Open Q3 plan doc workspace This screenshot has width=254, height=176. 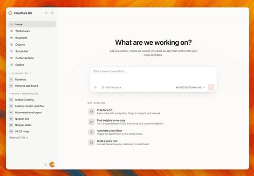coord(32,119)
